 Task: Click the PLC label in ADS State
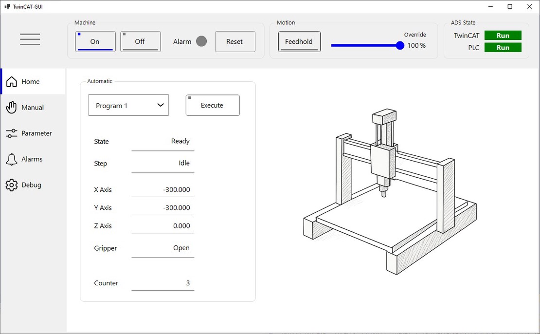pos(473,48)
